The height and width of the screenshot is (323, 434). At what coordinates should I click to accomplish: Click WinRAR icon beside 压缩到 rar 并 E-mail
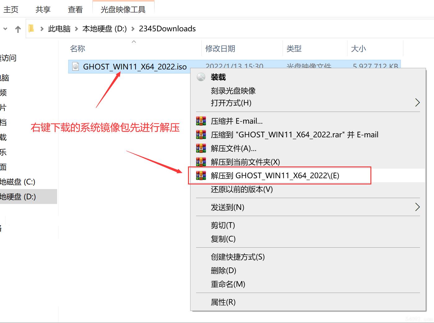tap(201, 135)
